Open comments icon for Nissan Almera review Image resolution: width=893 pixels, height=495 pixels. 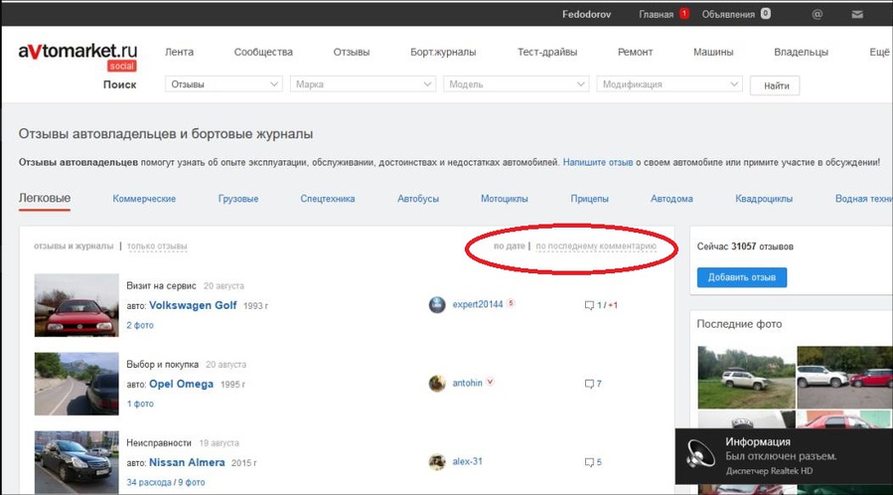point(589,462)
